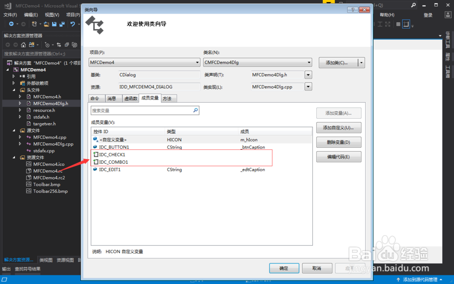
Task: Click the 确定 OK button
Action: click(284, 268)
